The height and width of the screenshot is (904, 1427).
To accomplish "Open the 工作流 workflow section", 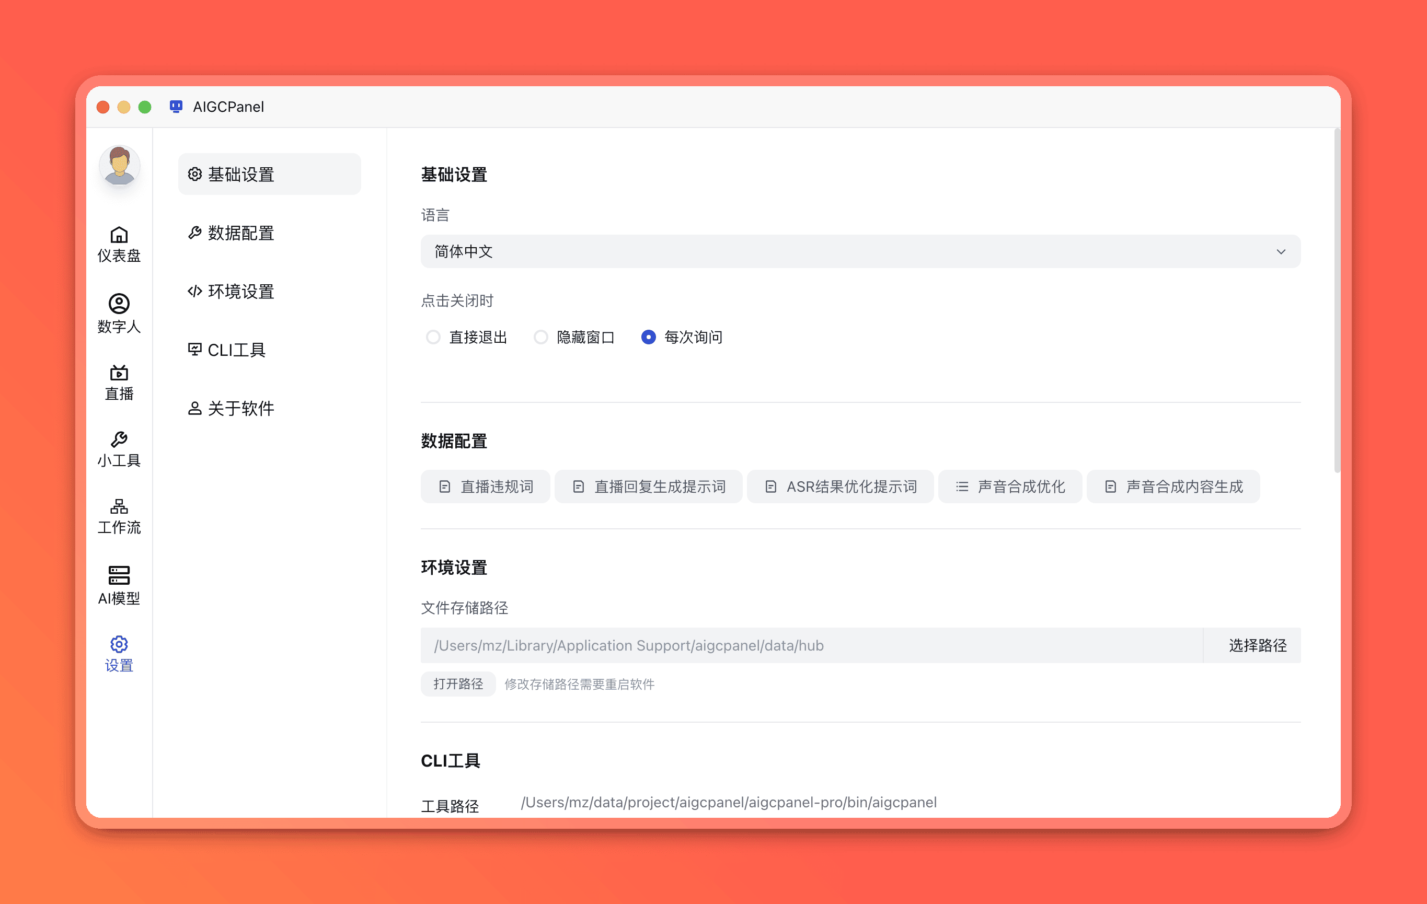I will [119, 517].
